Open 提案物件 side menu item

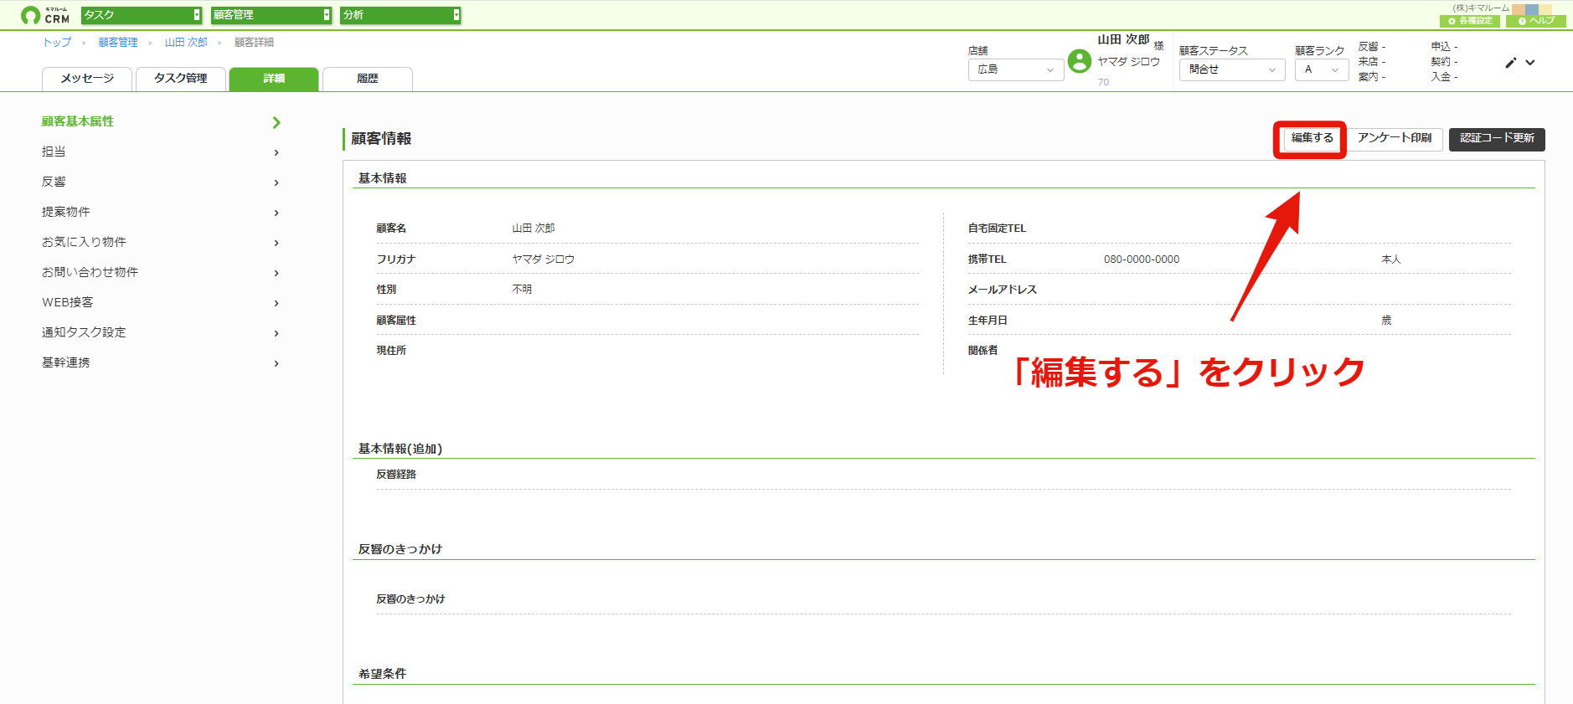tap(66, 212)
